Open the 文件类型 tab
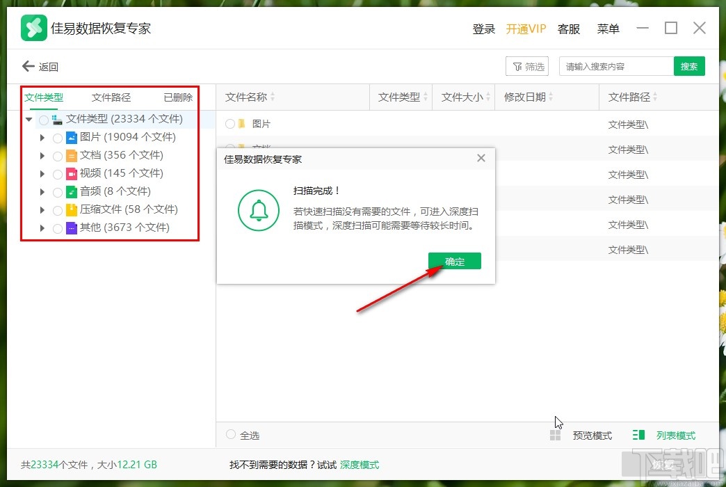 pos(44,97)
